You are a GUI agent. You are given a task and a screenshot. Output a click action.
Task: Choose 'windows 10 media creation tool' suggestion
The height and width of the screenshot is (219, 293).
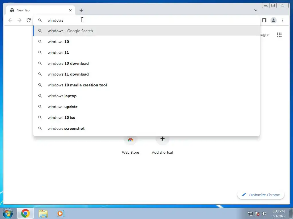(x=146, y=85)
